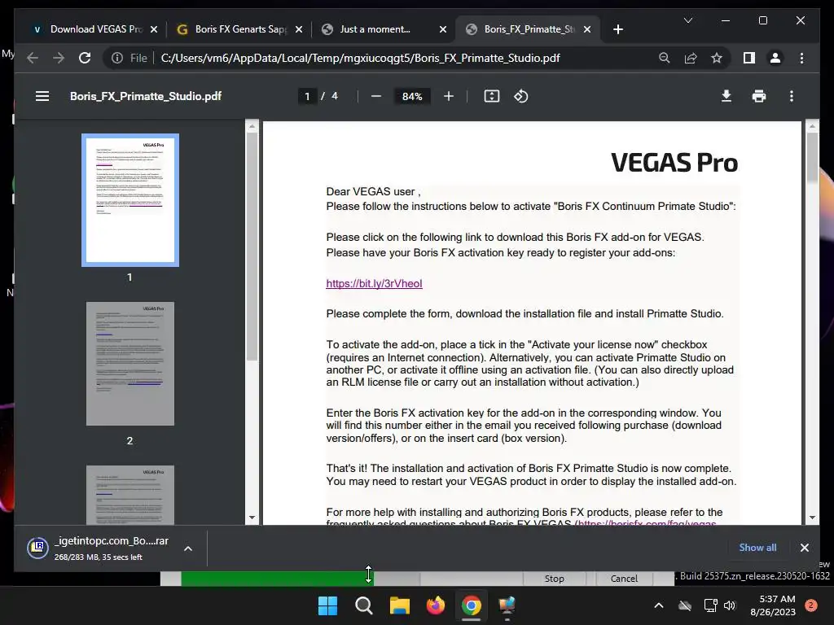Viewport: 834px width, 625px height.
Task: Click the Boris_FX_Primatte_Studio.pdf document title
Action: 146,96
